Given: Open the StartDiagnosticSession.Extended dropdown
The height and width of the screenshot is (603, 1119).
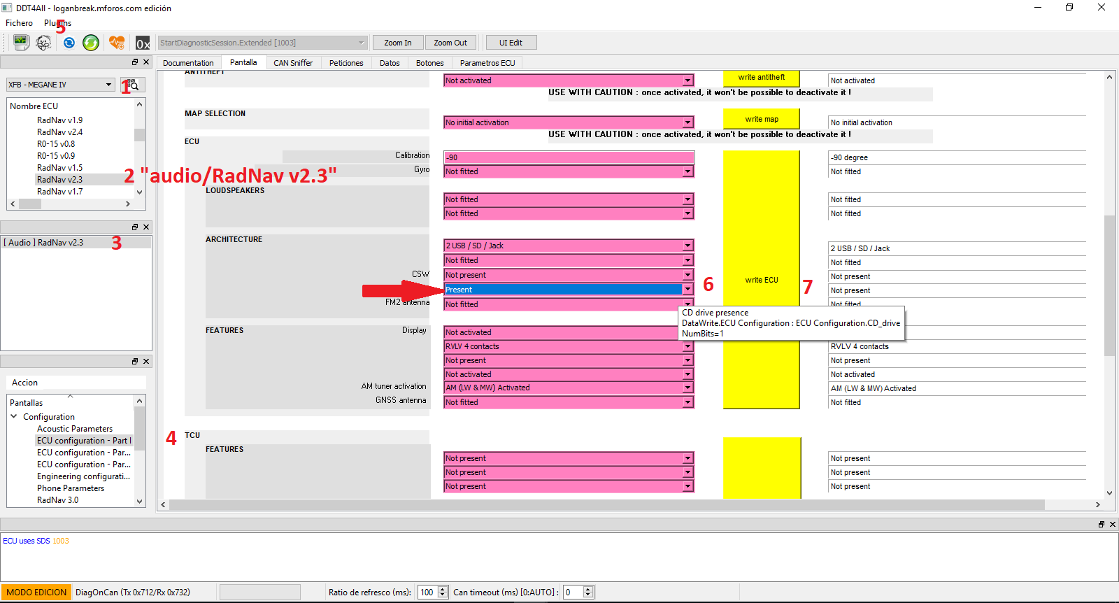Looking at the screenshot, I should tap(262, 43).
